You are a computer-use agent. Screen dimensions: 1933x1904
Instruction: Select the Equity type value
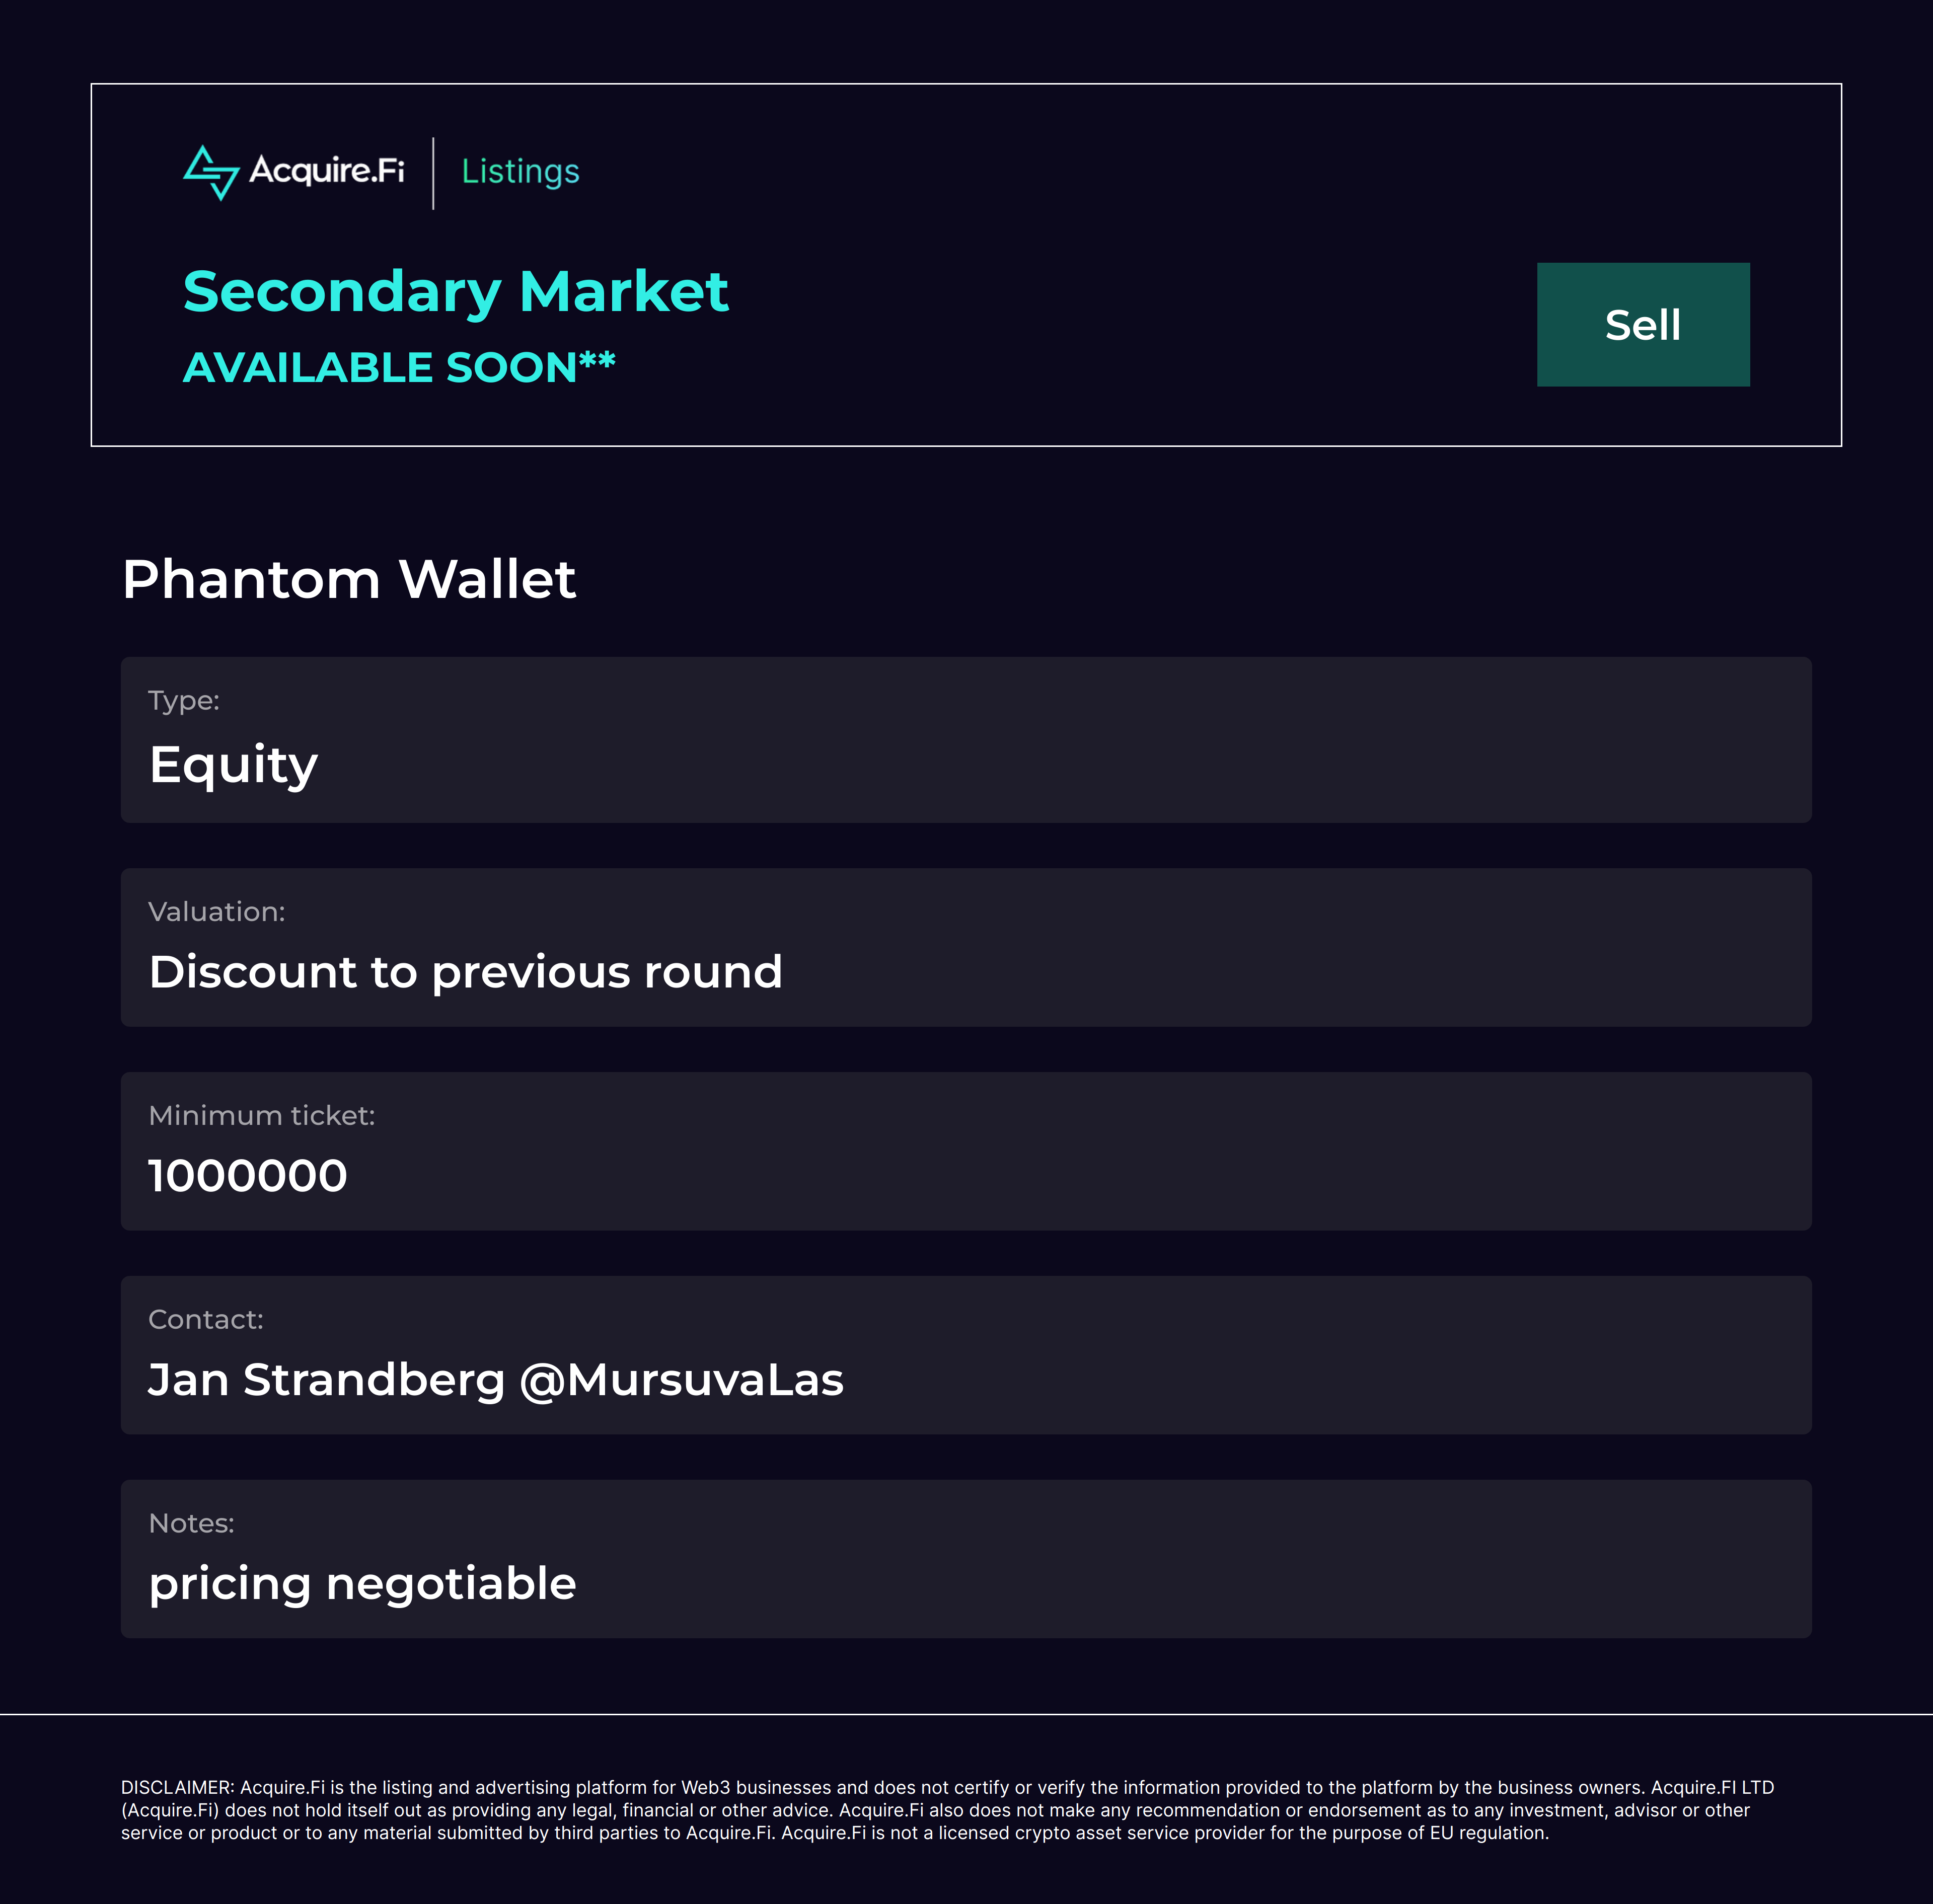coord(233,765)
